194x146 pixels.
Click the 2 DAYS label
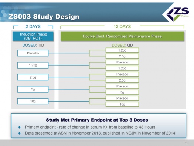click(33, 27)
